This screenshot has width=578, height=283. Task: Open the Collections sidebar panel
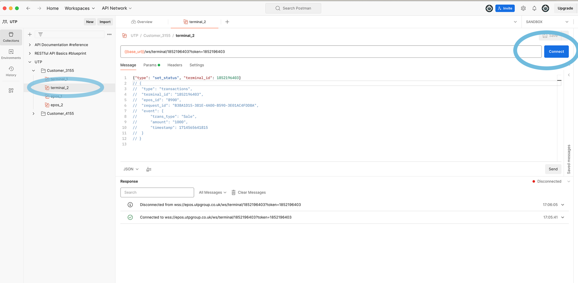point(11,37)
